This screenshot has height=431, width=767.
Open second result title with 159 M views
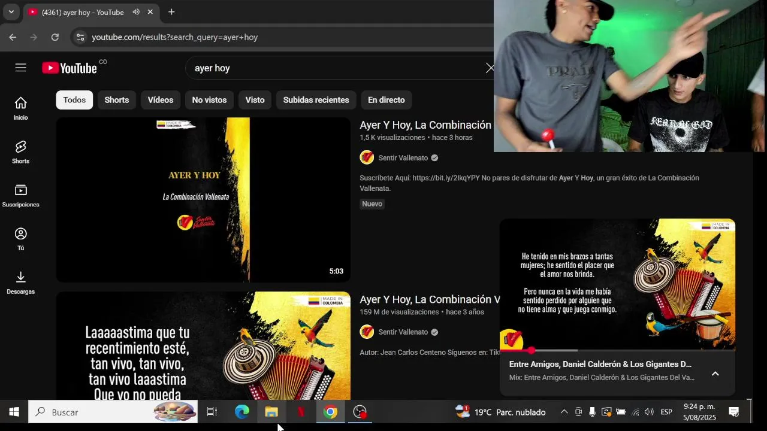[x=430, y=299]
